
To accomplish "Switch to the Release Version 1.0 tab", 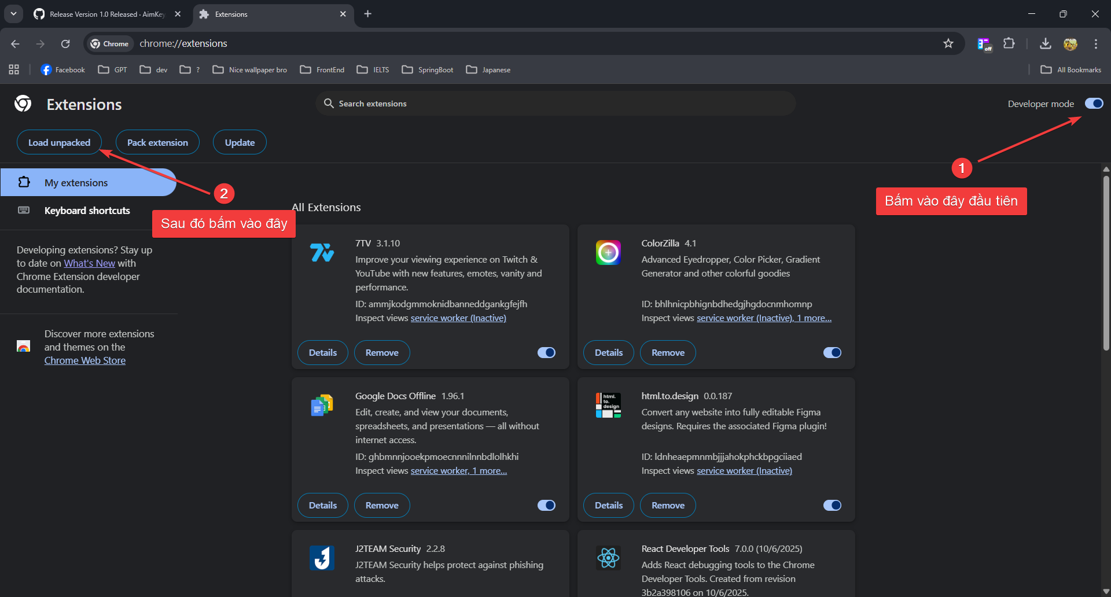I will point(104,14).
